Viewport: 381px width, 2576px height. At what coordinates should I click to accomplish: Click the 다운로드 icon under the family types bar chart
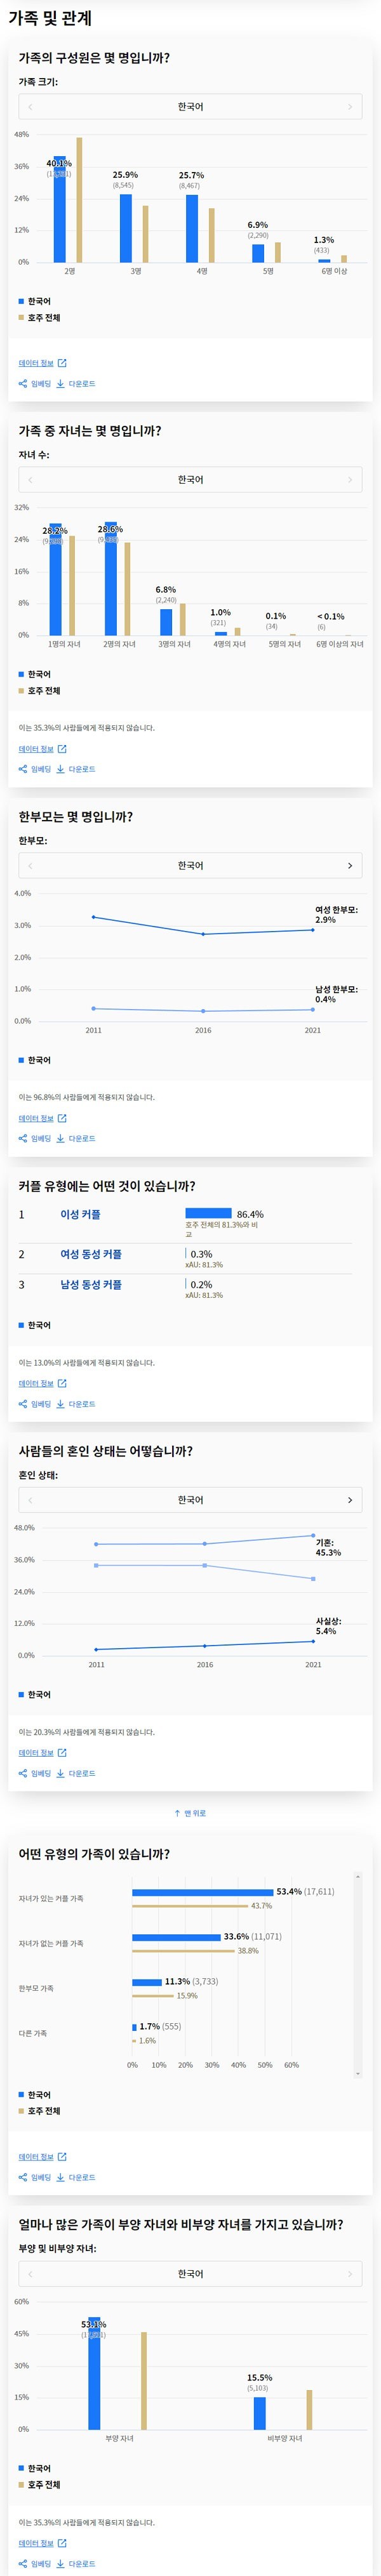point(61,2177)
